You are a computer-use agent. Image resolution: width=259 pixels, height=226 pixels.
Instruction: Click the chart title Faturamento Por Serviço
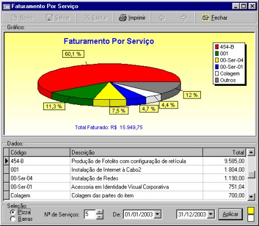coord(109,41)
